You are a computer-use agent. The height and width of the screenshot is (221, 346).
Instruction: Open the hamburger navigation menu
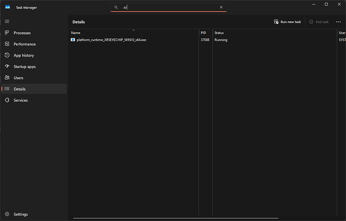pyautogui.click(x=7, y=22)
